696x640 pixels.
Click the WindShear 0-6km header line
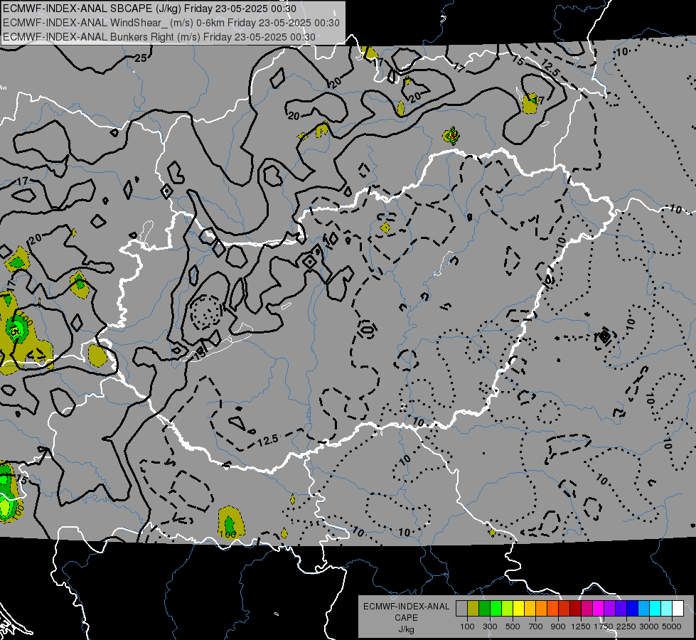[171, 23]
